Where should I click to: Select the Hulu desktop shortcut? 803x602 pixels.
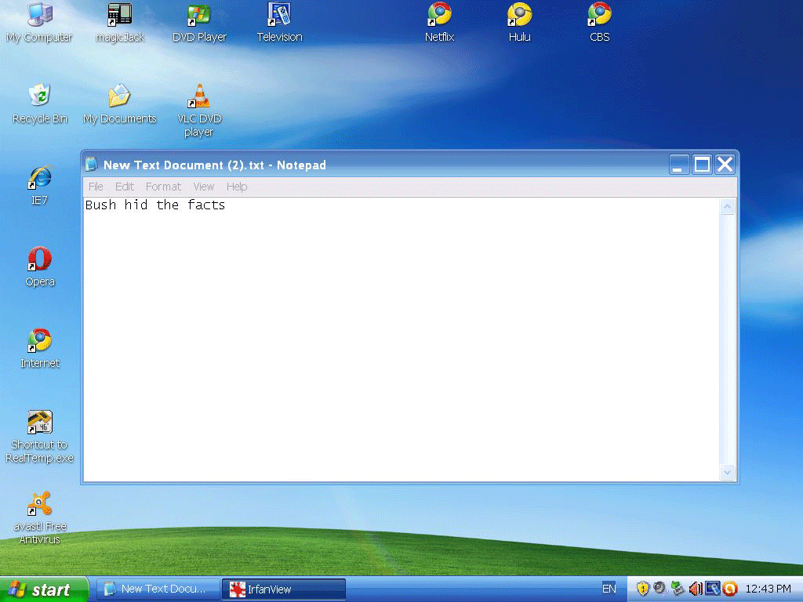click(519, 23)
